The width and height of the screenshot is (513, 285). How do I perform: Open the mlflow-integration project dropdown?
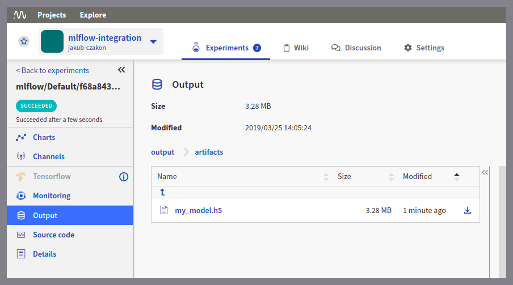coord(153,41)
